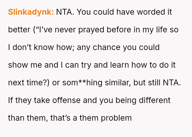
Task: Click the words "You could have"
Action: click(x=100, y=12)
